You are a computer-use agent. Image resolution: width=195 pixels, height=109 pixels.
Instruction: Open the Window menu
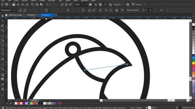[84, 1]
